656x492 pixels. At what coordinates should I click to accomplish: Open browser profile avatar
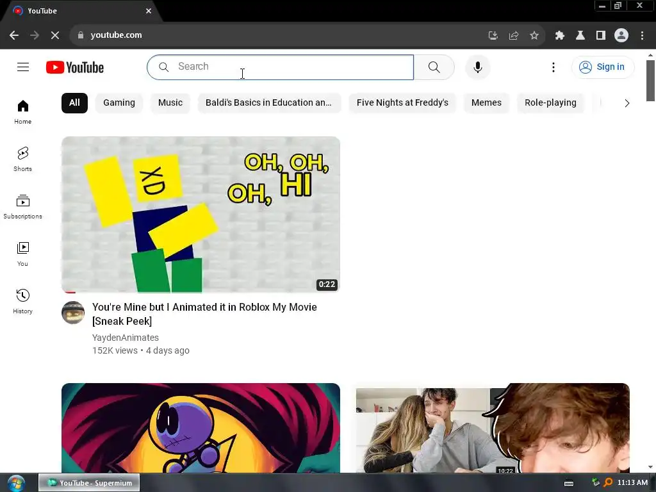(x=621, y=35)
